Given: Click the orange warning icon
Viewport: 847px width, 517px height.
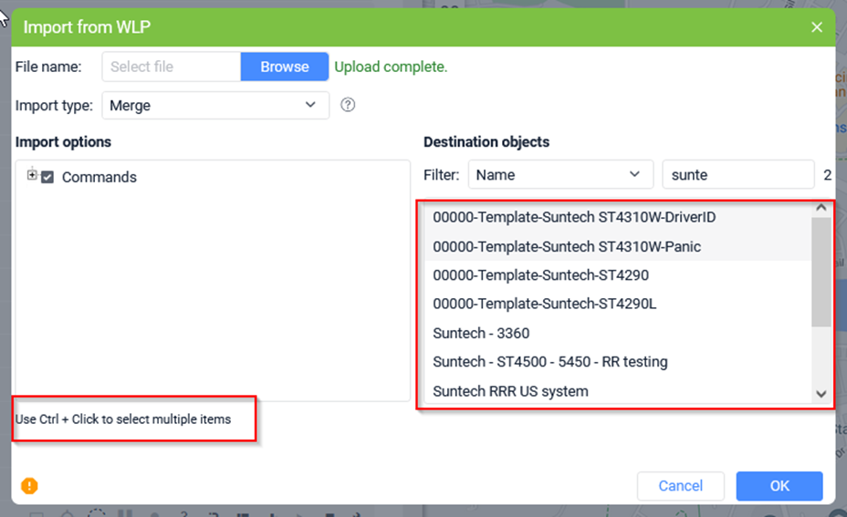Looking at the screenshot, I should 29,486.
